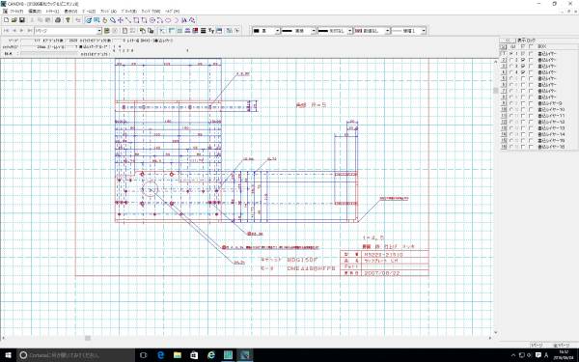Select the hand pan tool
The height and width of the screenshot is (362, 579).
pyautogui.click(x=104, y=20)
